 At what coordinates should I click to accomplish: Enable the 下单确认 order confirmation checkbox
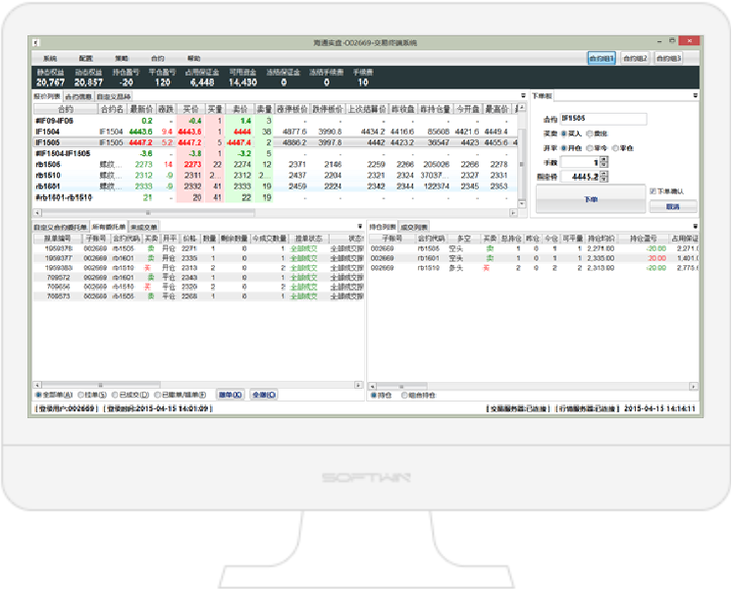[x=654, y=190]
